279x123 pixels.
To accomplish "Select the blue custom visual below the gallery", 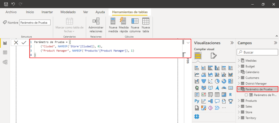I will [197, 116].
